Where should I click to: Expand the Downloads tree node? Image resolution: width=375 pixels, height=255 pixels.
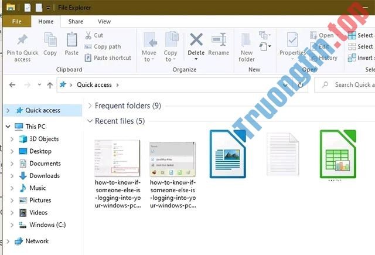coord(12,176)
